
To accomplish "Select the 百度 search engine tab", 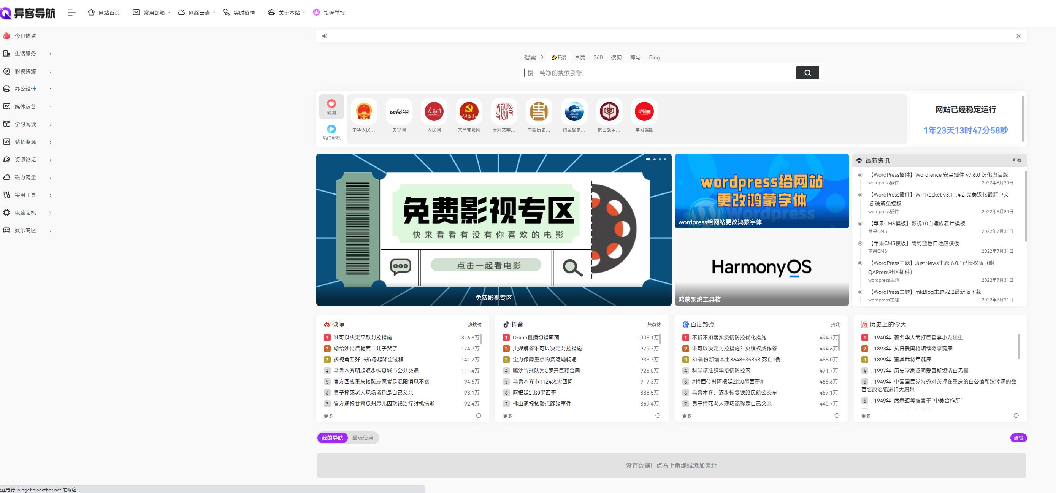I will [x=580, y=57].
